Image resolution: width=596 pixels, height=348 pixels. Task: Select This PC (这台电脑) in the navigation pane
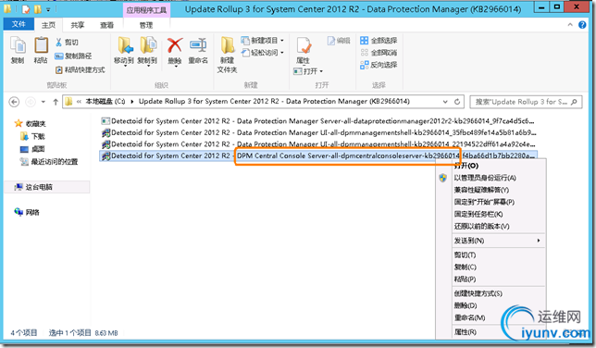click(33, 187)
